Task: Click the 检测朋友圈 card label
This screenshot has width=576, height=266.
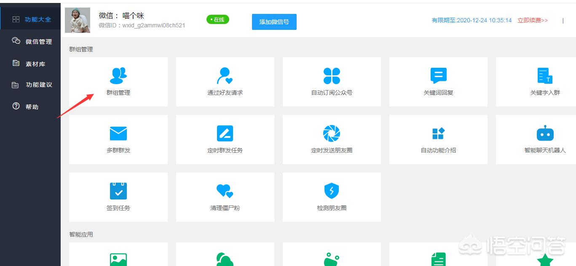Action: 332,208
